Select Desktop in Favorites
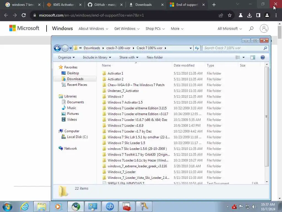The height and width of the screenshot is (212, 282). pos(73,73)
